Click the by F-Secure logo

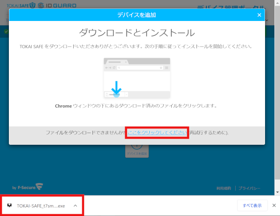coord(28,187)
